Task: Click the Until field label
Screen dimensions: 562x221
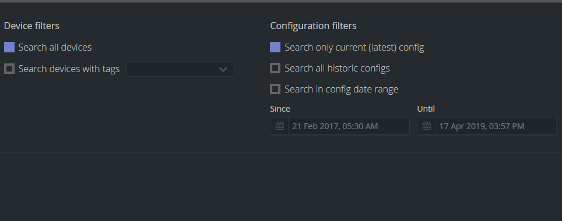Action: tap(426, 109)
